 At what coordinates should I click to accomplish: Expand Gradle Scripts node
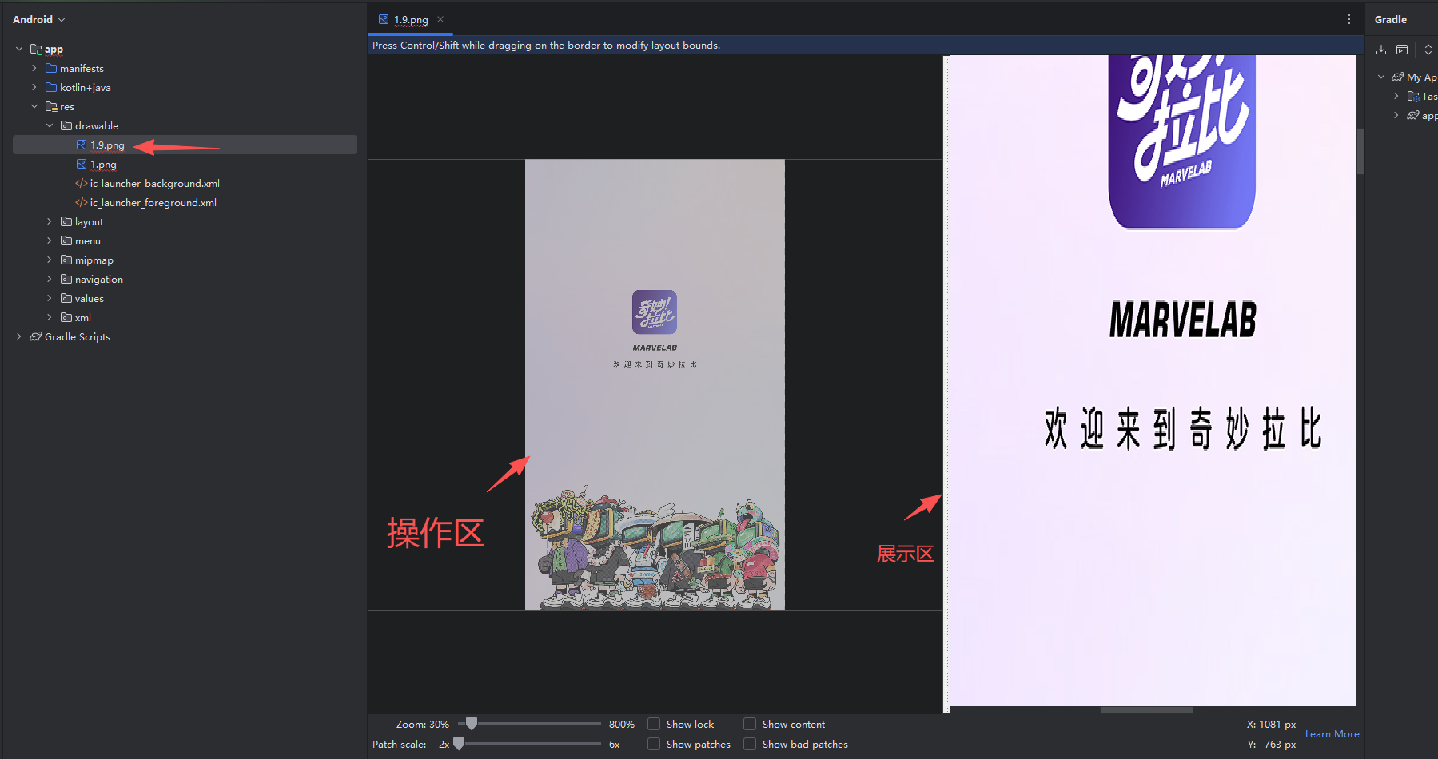(x=19, y=336)
